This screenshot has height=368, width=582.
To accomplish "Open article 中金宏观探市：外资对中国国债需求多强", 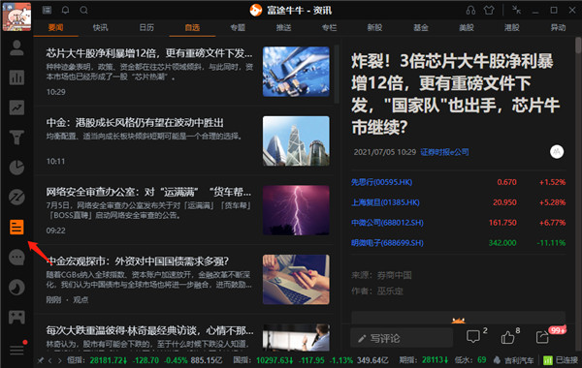I will coord(138,261).
